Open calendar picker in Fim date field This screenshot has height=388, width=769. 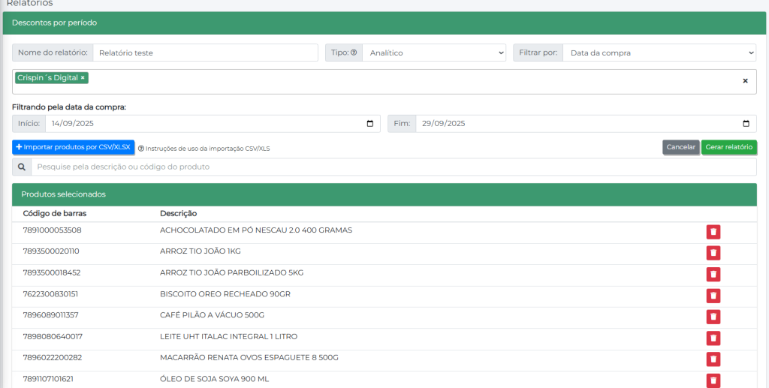(746, 124)
